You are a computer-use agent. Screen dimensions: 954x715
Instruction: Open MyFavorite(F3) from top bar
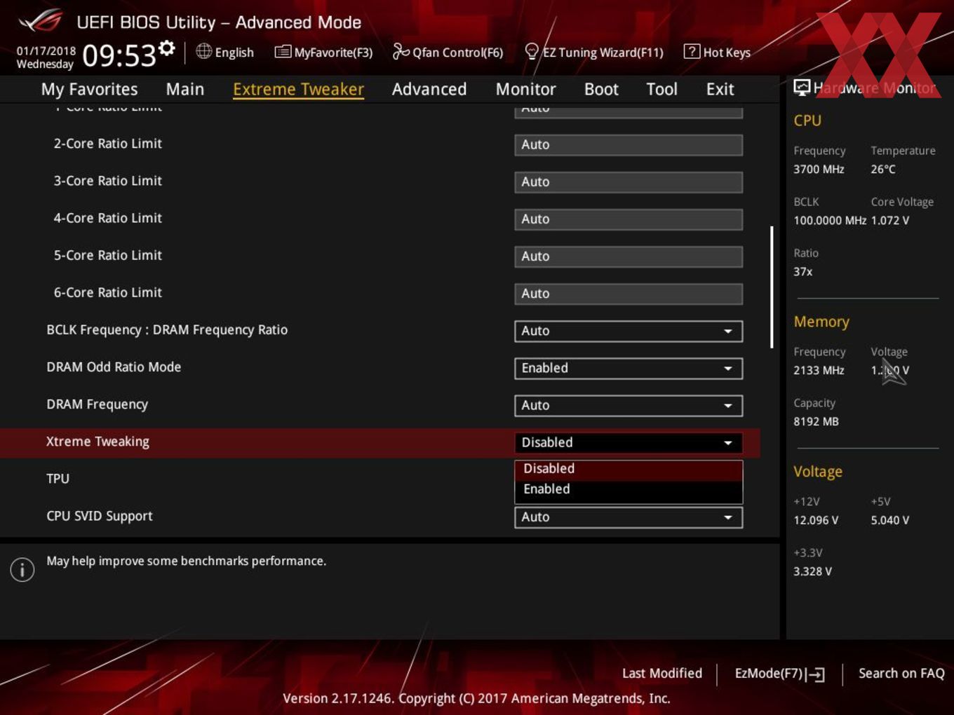[x=323, y=52]
